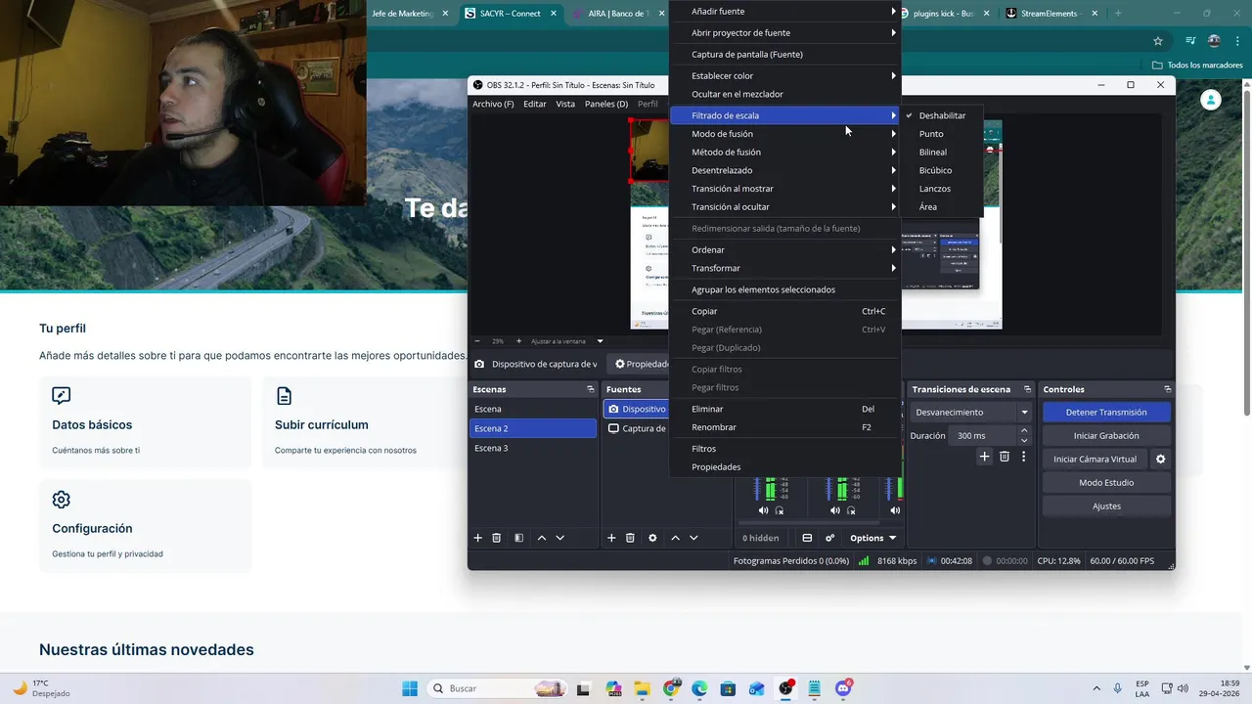Add a new source with the plus icon in the Fuentes panel
This screenshot has width=1252, height=704.
coord(611,538)
